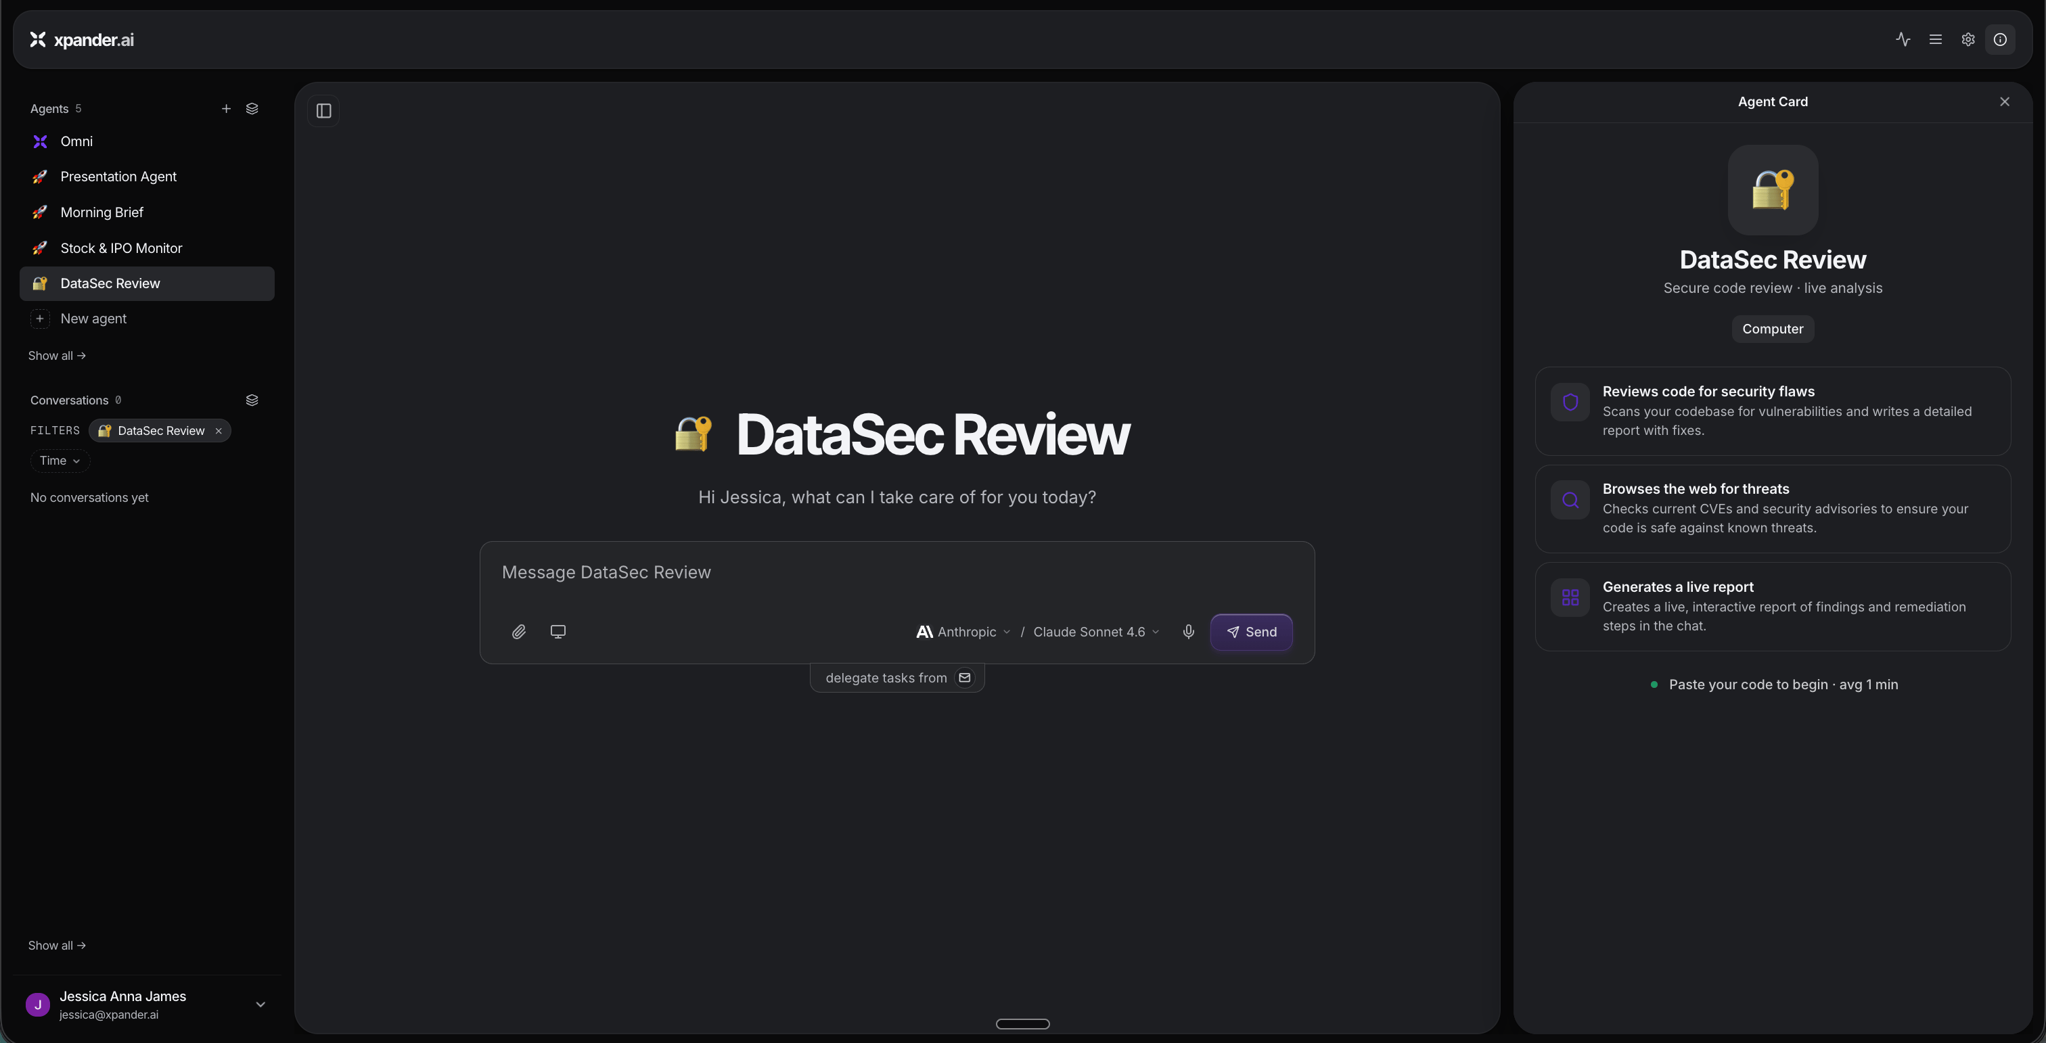Screen dimensions: 2046x1043
Task: Add a new agent with plus icon
Action: (227, 109)
